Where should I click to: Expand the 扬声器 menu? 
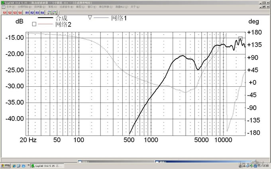(38, 7)
